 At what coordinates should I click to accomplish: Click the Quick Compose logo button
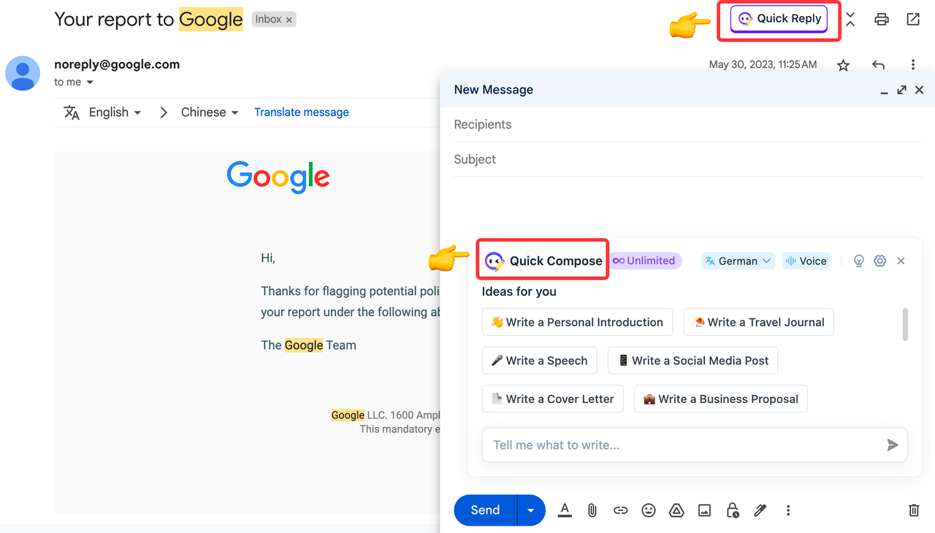(x=543, y=261)
